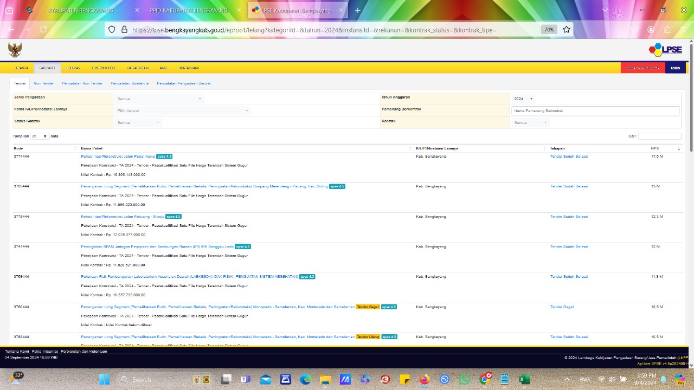Open Rehabilitasi/Rekonstruksi Jalan Pakucing - Sibaju link
This screenshot has height=390, width=694.
tap(123, 217)
